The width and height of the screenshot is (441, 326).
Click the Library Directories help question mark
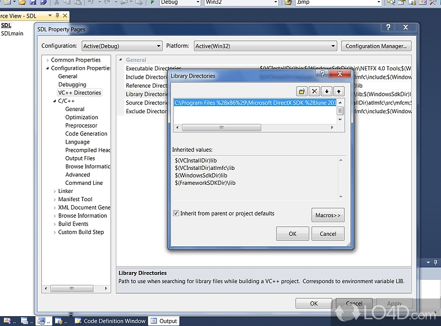(x=322, y=74)
